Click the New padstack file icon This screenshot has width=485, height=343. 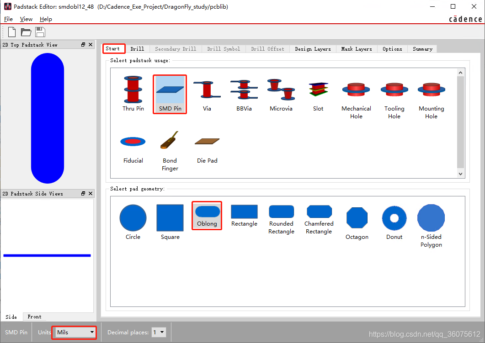[x=12, y=32]
